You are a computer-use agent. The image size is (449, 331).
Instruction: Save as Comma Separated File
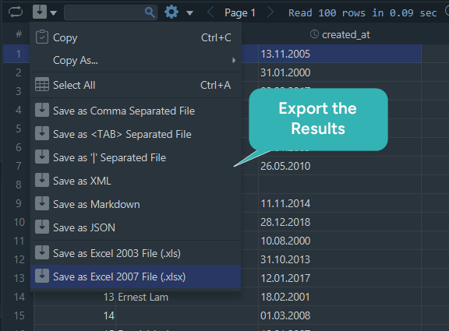pos(136,111)
